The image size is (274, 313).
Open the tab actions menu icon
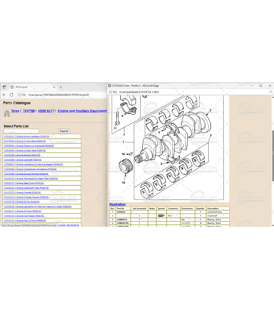pos(4,87)
